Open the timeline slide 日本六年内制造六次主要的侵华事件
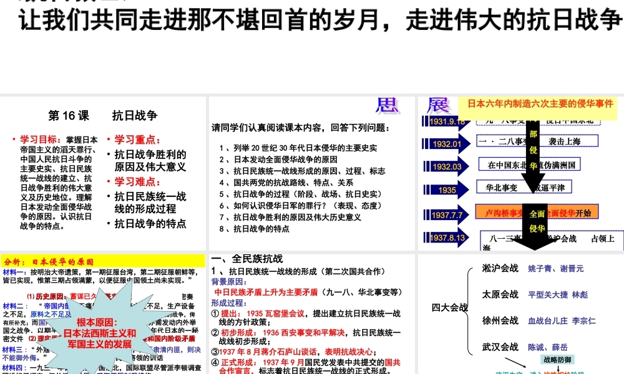This screenshot has height=374, width=624. coord(521,173)
